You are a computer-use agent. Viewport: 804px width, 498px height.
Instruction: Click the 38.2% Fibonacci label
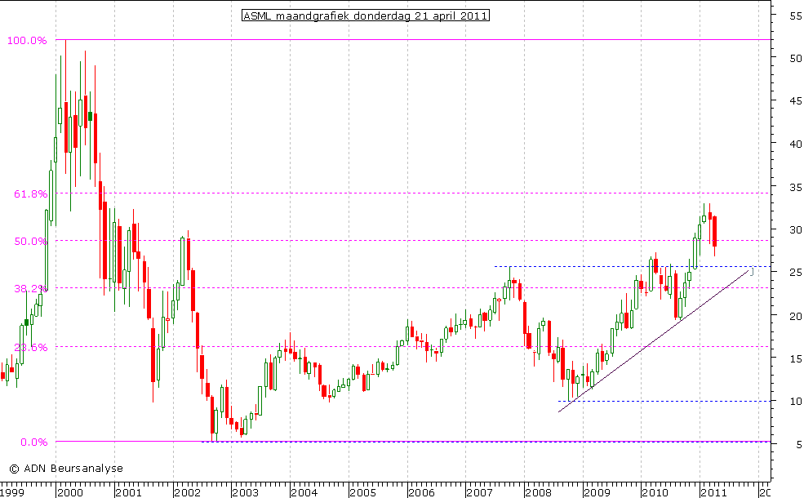click(x=31, y=289)
